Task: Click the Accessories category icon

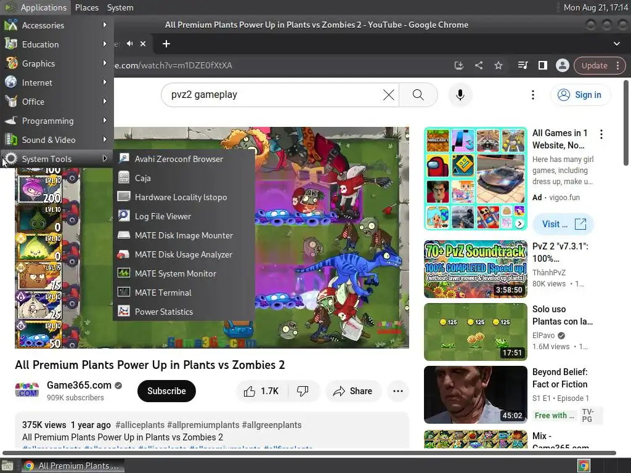Action: tap(11, 25)
